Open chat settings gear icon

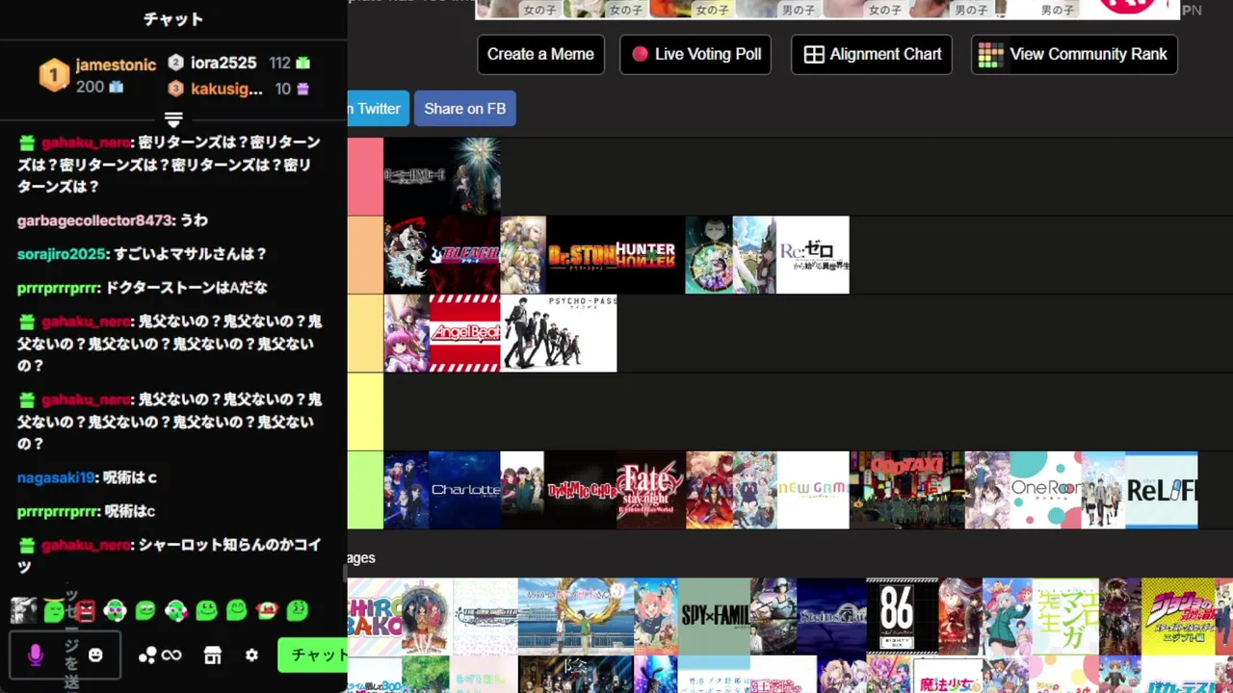251,655
